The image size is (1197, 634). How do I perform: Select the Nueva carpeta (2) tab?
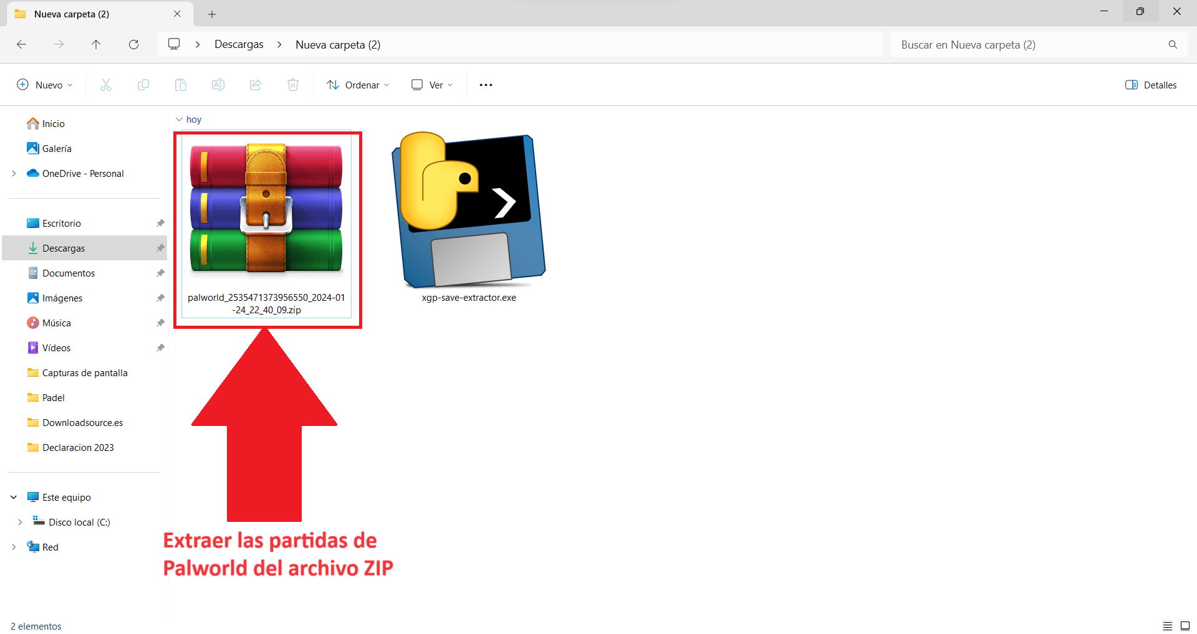coord(100,14)
